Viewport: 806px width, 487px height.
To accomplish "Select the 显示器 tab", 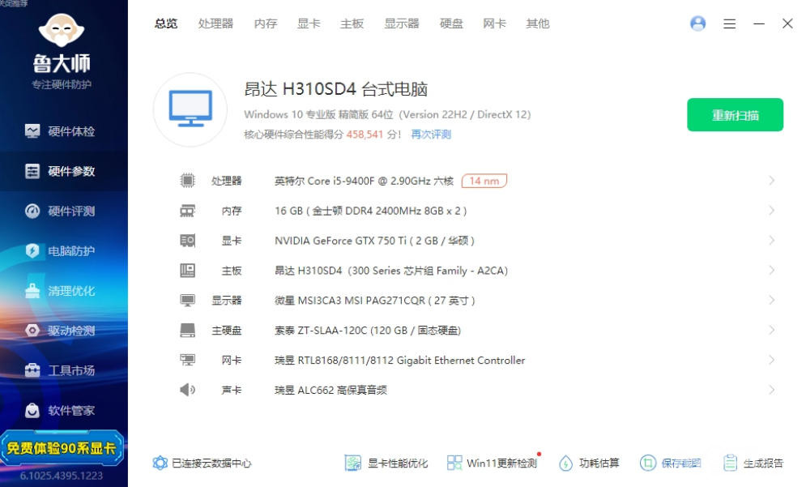I will point(402,23).
